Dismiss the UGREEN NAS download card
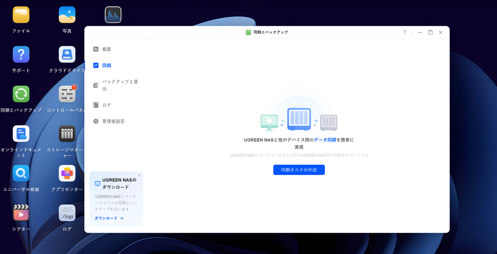 pos(139,175)
